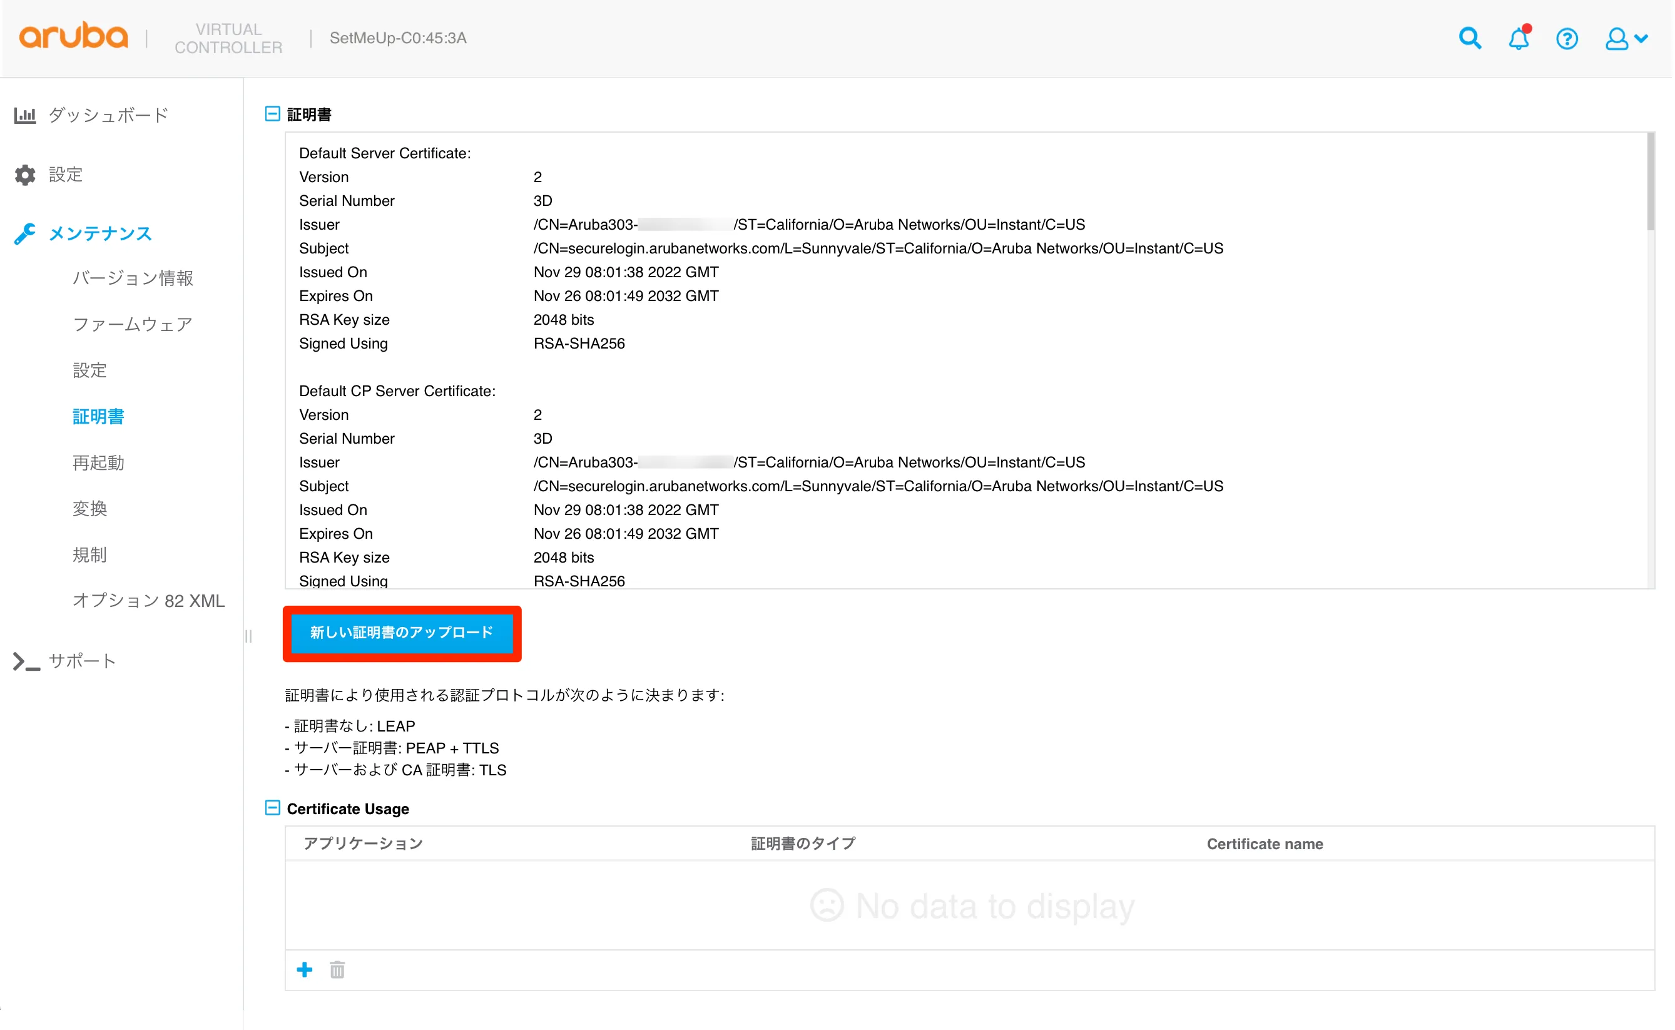Click the Default Server Certificate heading
1675x1030 pixels.
coord(385,153)
